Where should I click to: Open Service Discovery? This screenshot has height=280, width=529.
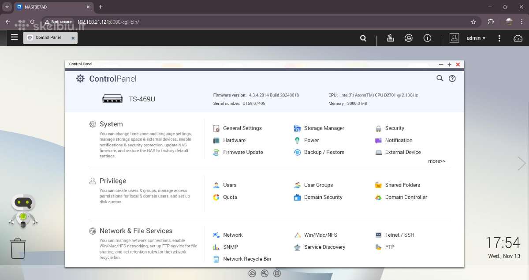tap(320, 247)
